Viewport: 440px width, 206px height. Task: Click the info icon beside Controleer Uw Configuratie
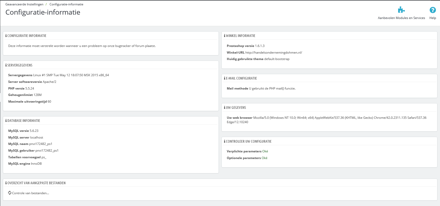coord(225,141)
